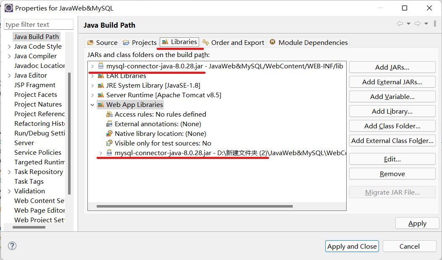Image resolution: width=442 pixels, height=260 pixels.
Task: Click the Server Runtime library icon
Action: point(101,95)
